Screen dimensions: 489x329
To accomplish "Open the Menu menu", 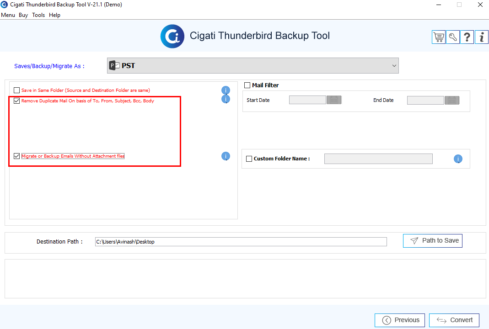I will tap(8, 15).
